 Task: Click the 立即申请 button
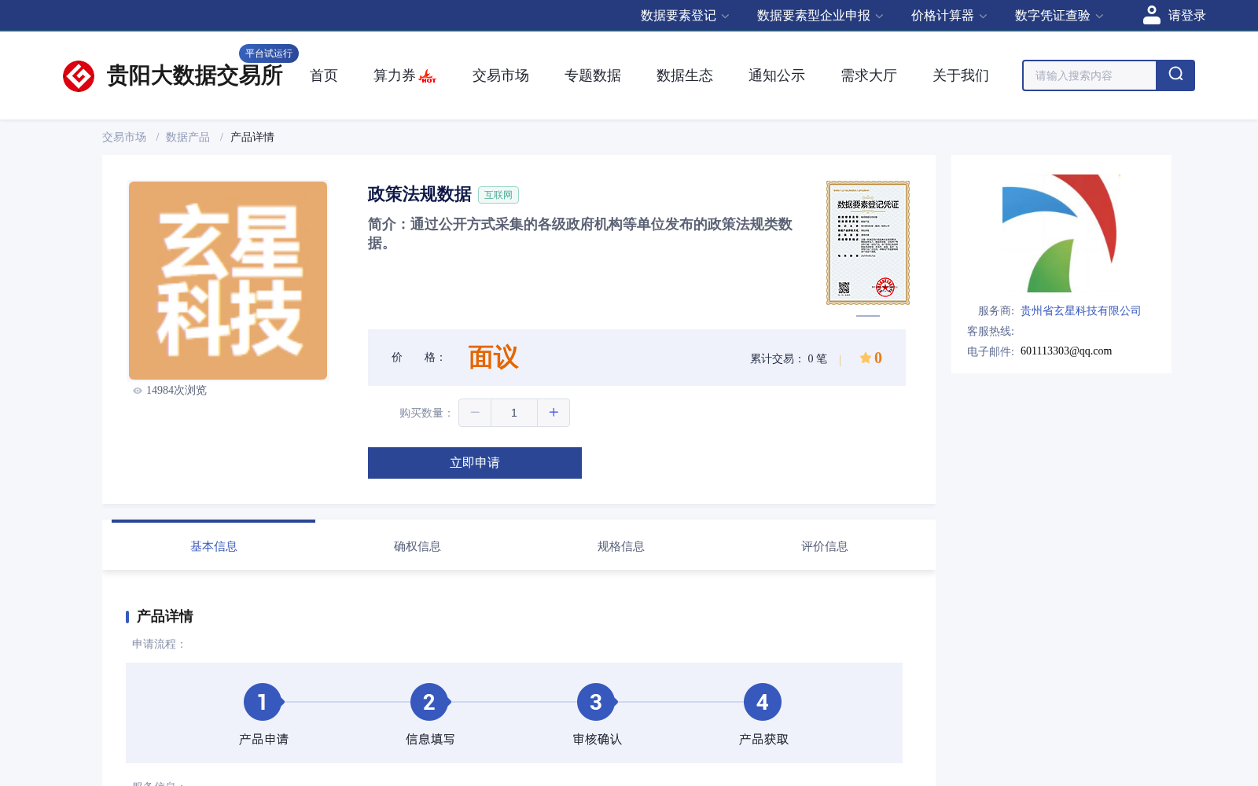[475, 463]
